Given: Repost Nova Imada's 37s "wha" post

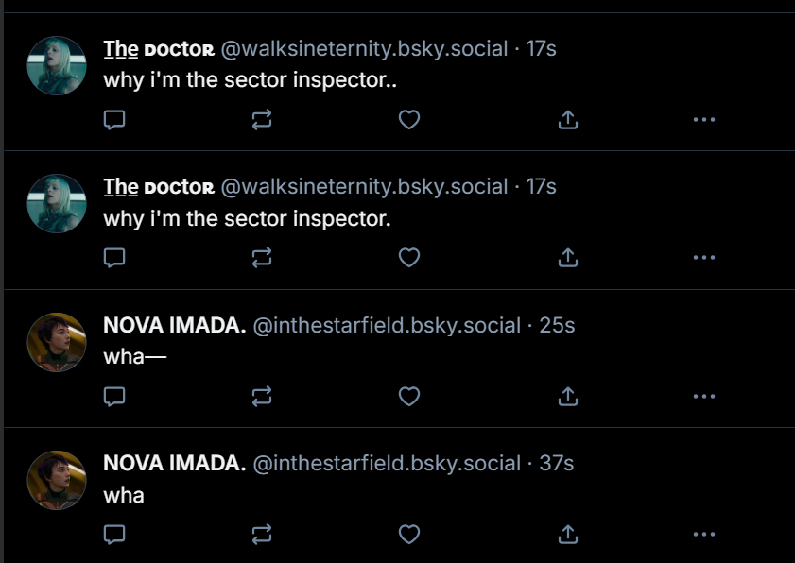Looking at the screenshot, I should pos(262,535).
